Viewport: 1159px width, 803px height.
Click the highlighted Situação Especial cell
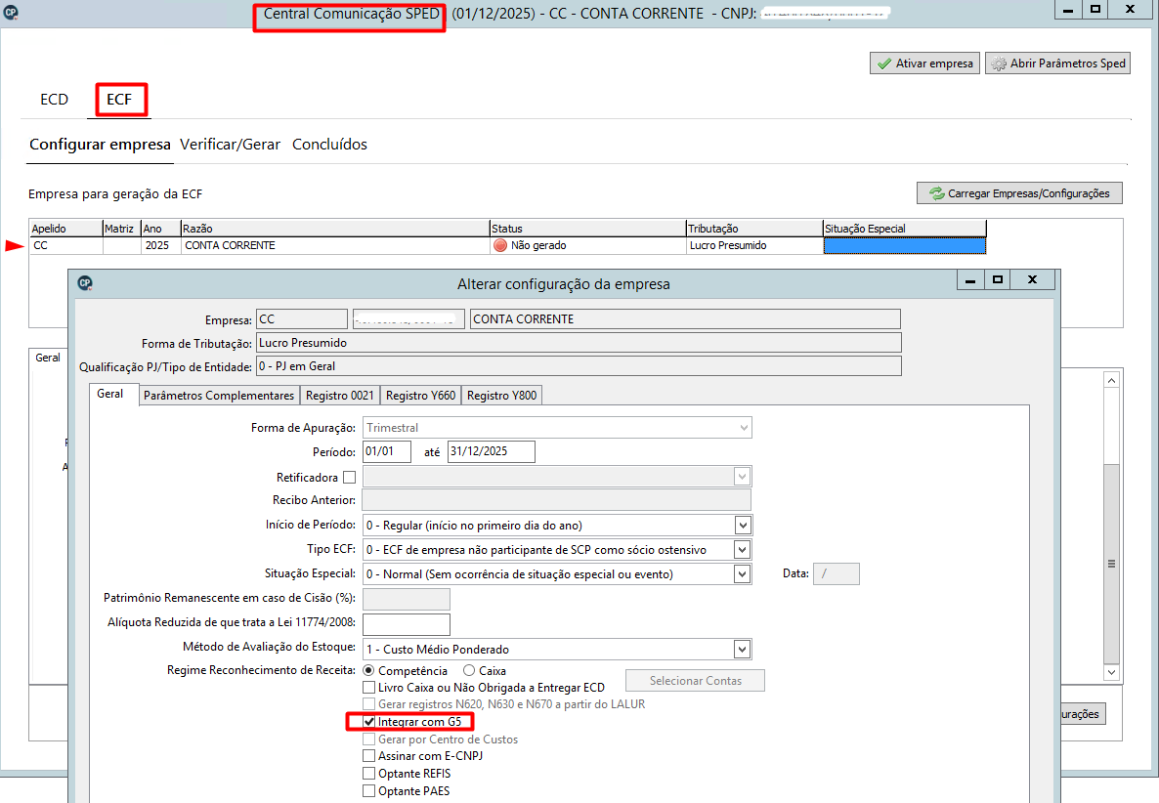(x=905, y=246)
